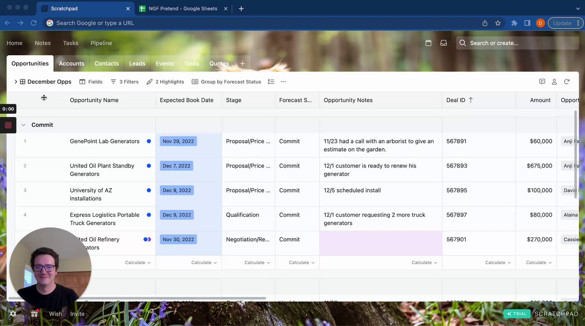Stop the screen recording

8,125
